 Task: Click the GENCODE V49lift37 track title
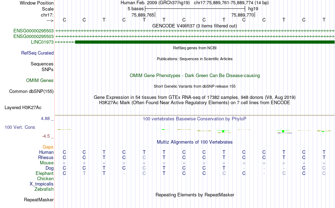195,26
